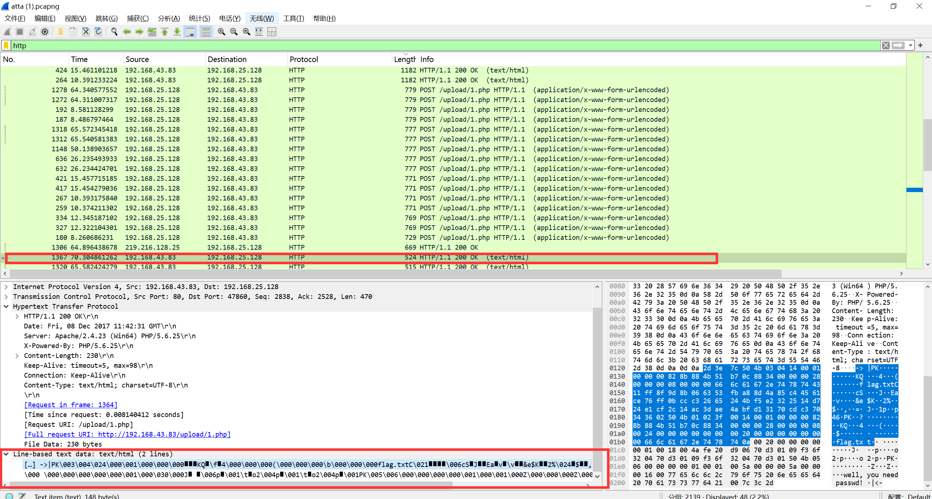Click the find packet magnifier icon
932x499 pixels.
click(x=114, y=32)
